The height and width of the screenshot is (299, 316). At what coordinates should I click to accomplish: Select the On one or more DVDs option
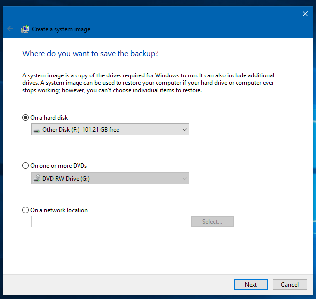(x=25, y=166)
